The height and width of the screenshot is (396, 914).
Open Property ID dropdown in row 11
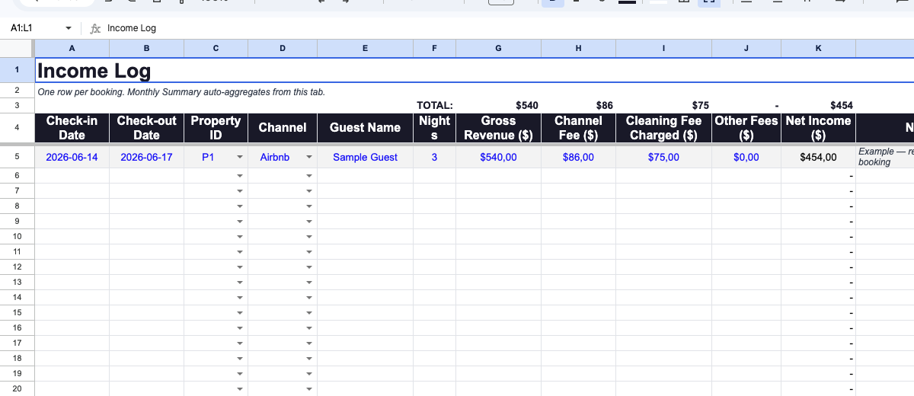(240, 252)
